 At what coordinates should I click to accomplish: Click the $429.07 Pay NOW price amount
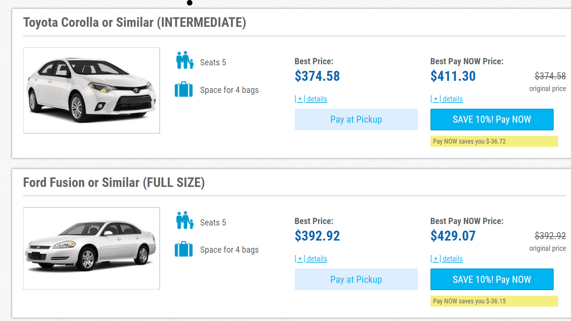click(453, 236)
